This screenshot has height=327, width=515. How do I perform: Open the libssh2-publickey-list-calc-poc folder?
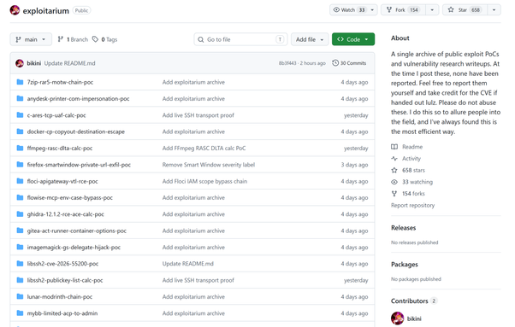(x=65, y=281)
